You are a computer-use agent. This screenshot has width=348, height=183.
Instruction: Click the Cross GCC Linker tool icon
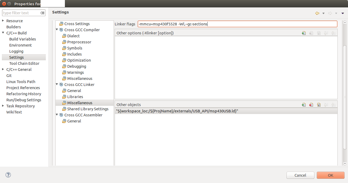coord(61,85)
